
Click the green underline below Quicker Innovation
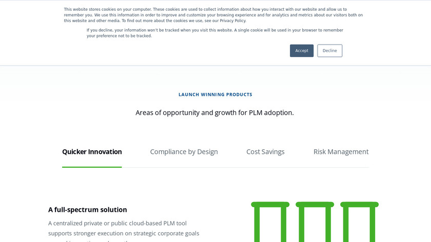(92, 167)
